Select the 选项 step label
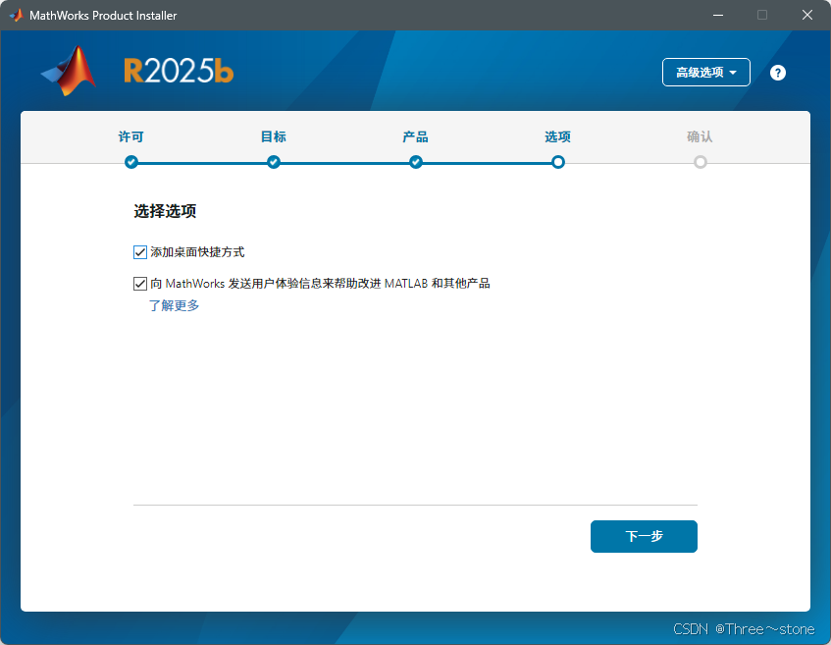Image resolution: width=831 pixels, height=645 pixels. [x=557, y=136]
